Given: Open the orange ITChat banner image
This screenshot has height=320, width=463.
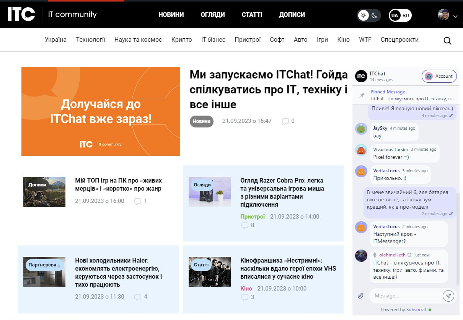Looking at the screenshot, I should pyautogui.click(x=101, y=111).
